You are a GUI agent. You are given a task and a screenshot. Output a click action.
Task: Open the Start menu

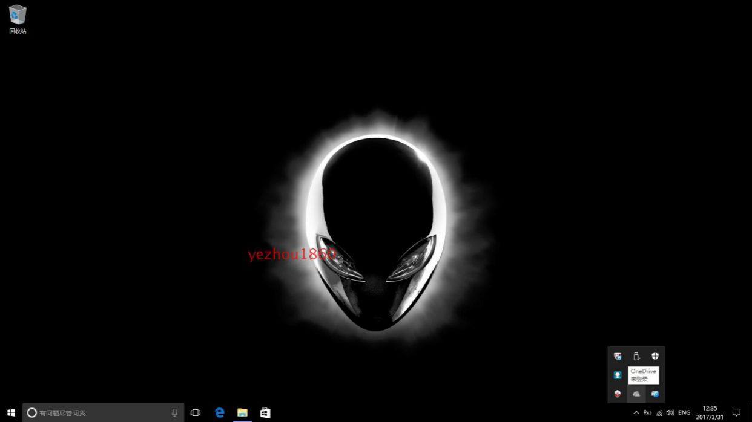12,412
